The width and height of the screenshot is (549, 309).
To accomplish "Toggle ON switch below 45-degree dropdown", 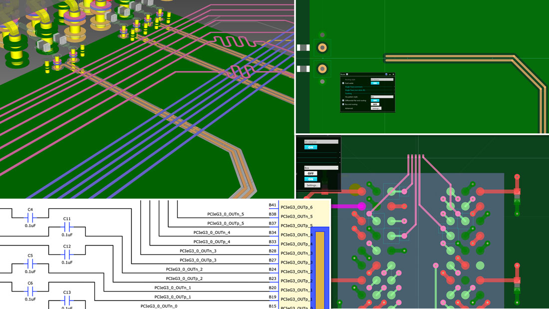I will [310, 147].
